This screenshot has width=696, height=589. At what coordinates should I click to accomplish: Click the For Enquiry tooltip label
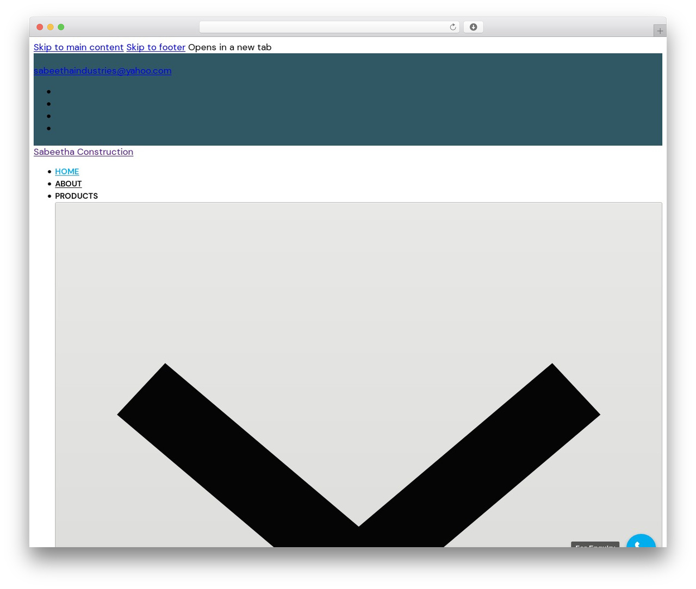[595, 544]
